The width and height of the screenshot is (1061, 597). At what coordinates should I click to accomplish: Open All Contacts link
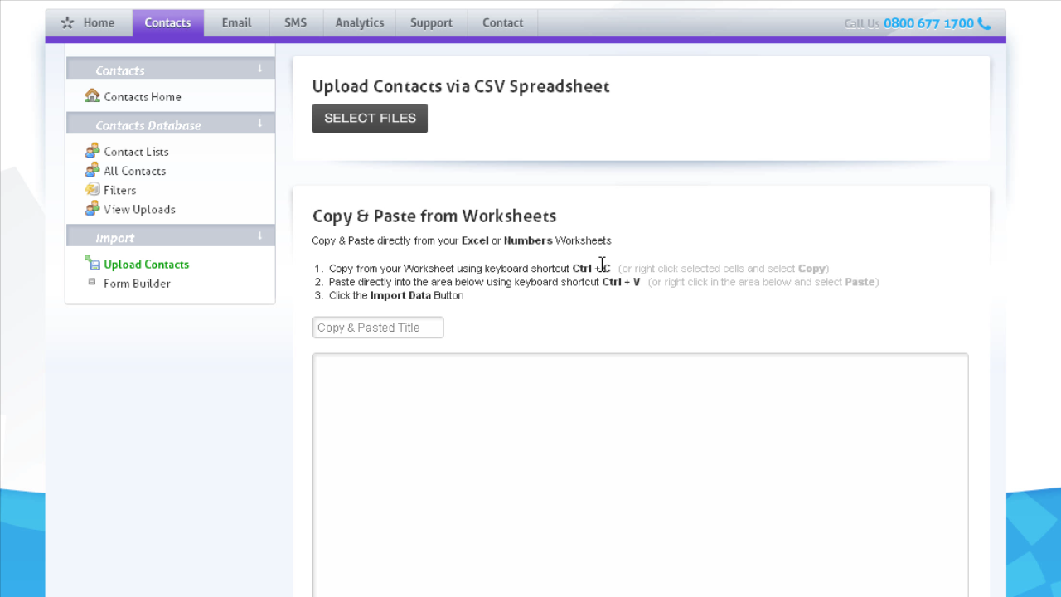(x=134, y=171)
